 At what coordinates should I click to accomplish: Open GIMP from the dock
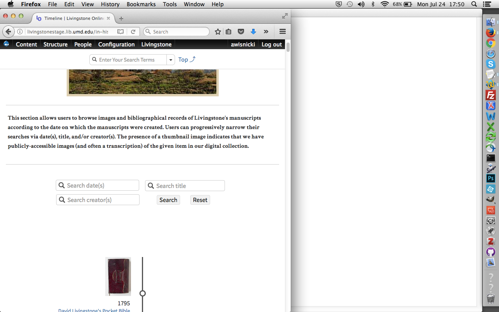pos(490,200)
